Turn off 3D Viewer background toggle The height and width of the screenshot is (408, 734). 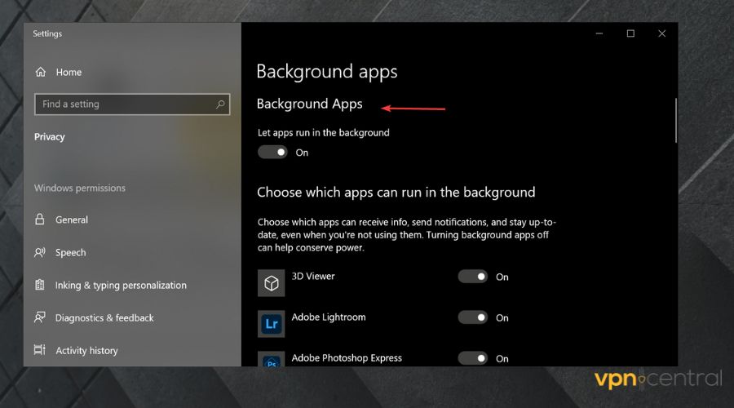[473, 277]
